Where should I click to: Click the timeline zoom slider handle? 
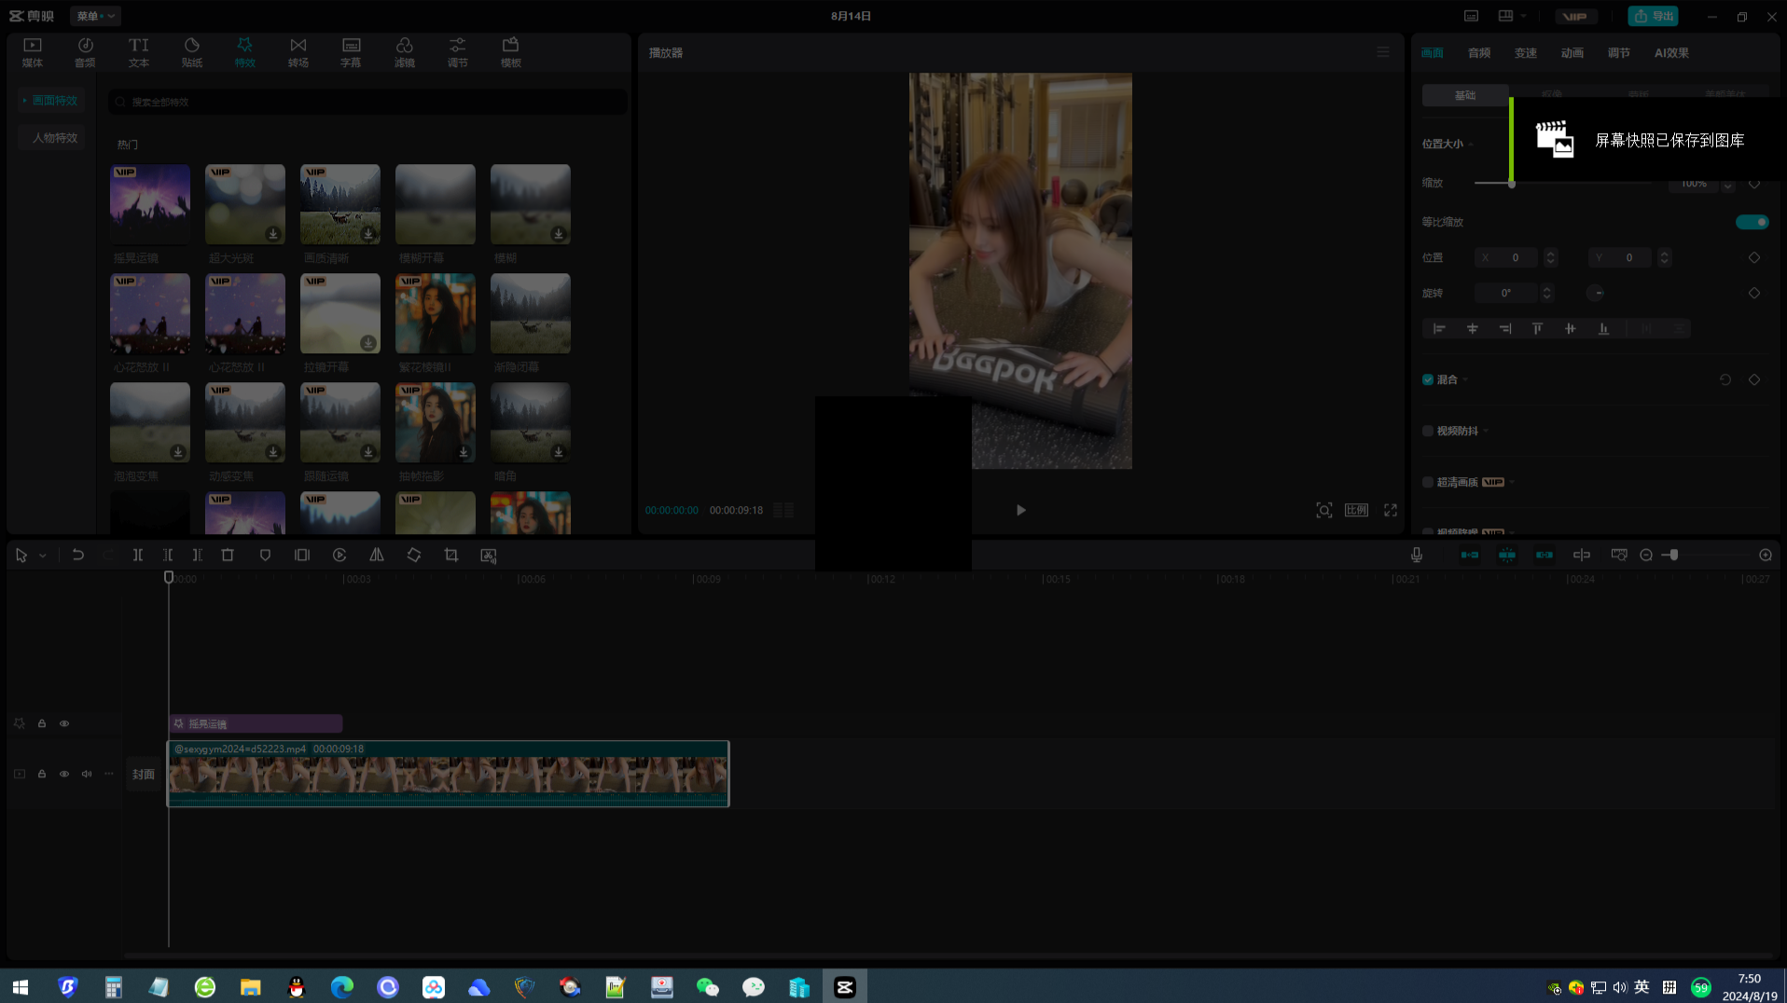[1674, 555]
